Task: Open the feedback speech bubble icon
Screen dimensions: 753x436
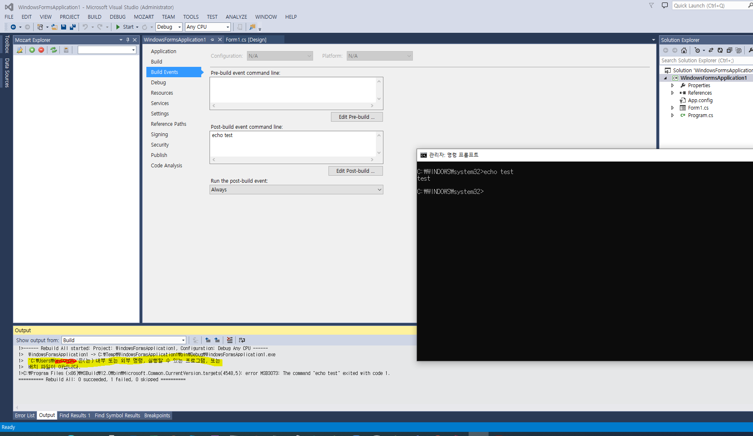Action: (x=664, y=5)
